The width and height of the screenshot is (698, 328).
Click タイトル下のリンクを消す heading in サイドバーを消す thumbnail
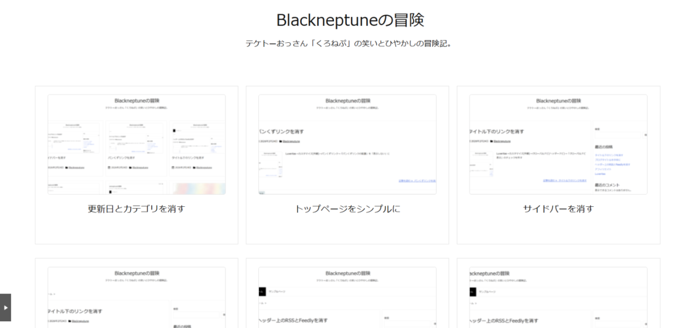pos(496,131)
